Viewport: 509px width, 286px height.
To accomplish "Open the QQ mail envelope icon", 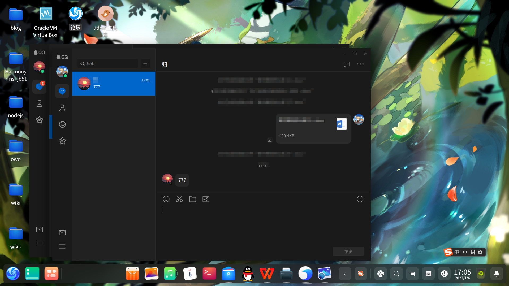I will pyautogui.click(x=62, y=233).
